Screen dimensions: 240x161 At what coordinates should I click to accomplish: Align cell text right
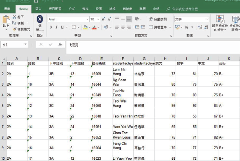(129, 27)
